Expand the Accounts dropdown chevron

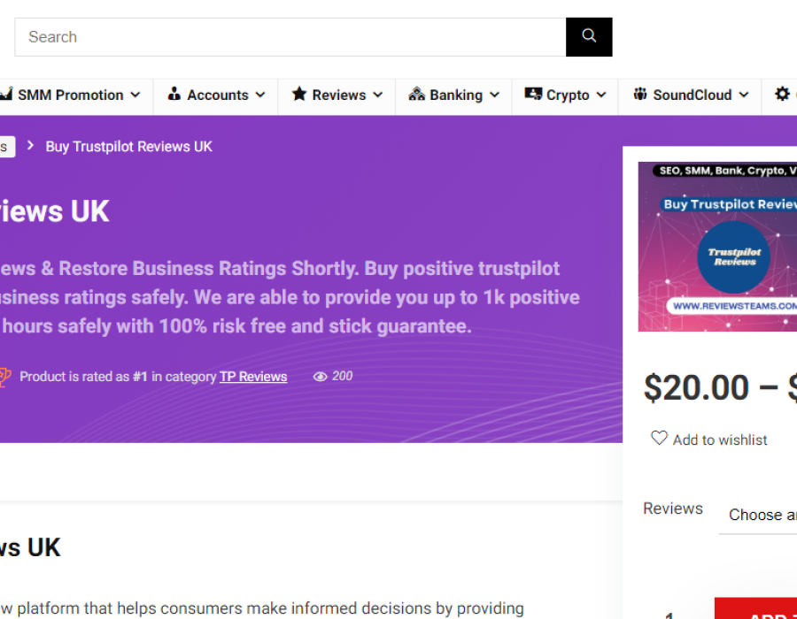tap(260, 96)
